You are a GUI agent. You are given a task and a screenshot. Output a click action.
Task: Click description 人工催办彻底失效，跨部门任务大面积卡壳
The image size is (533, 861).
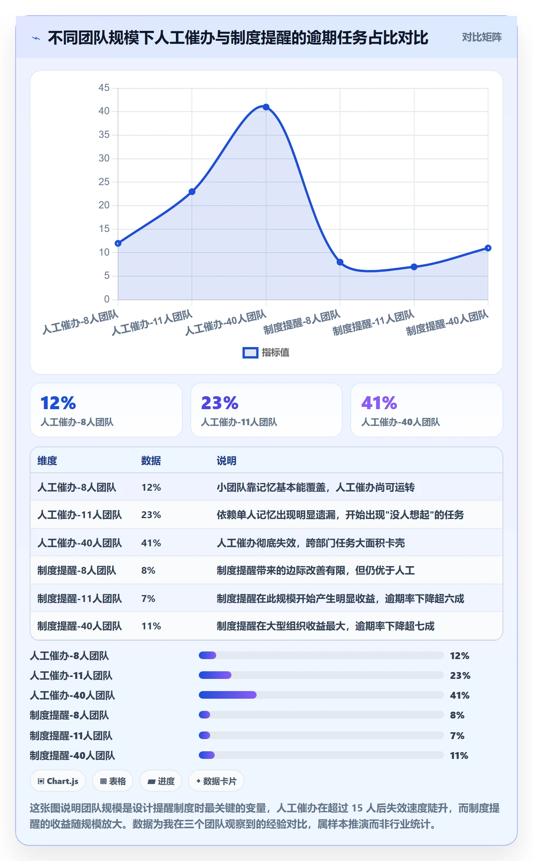[311, 543]
